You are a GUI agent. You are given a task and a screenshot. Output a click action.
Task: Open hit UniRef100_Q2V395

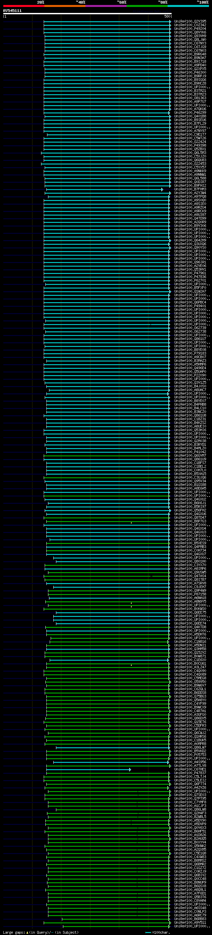click(190, 22)
